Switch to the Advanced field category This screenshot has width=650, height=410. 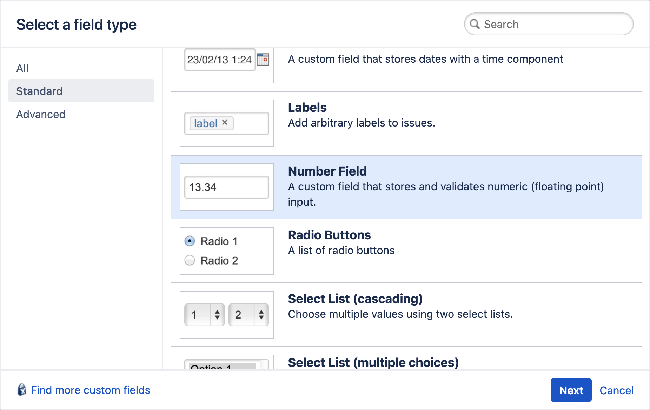point(41,114)
